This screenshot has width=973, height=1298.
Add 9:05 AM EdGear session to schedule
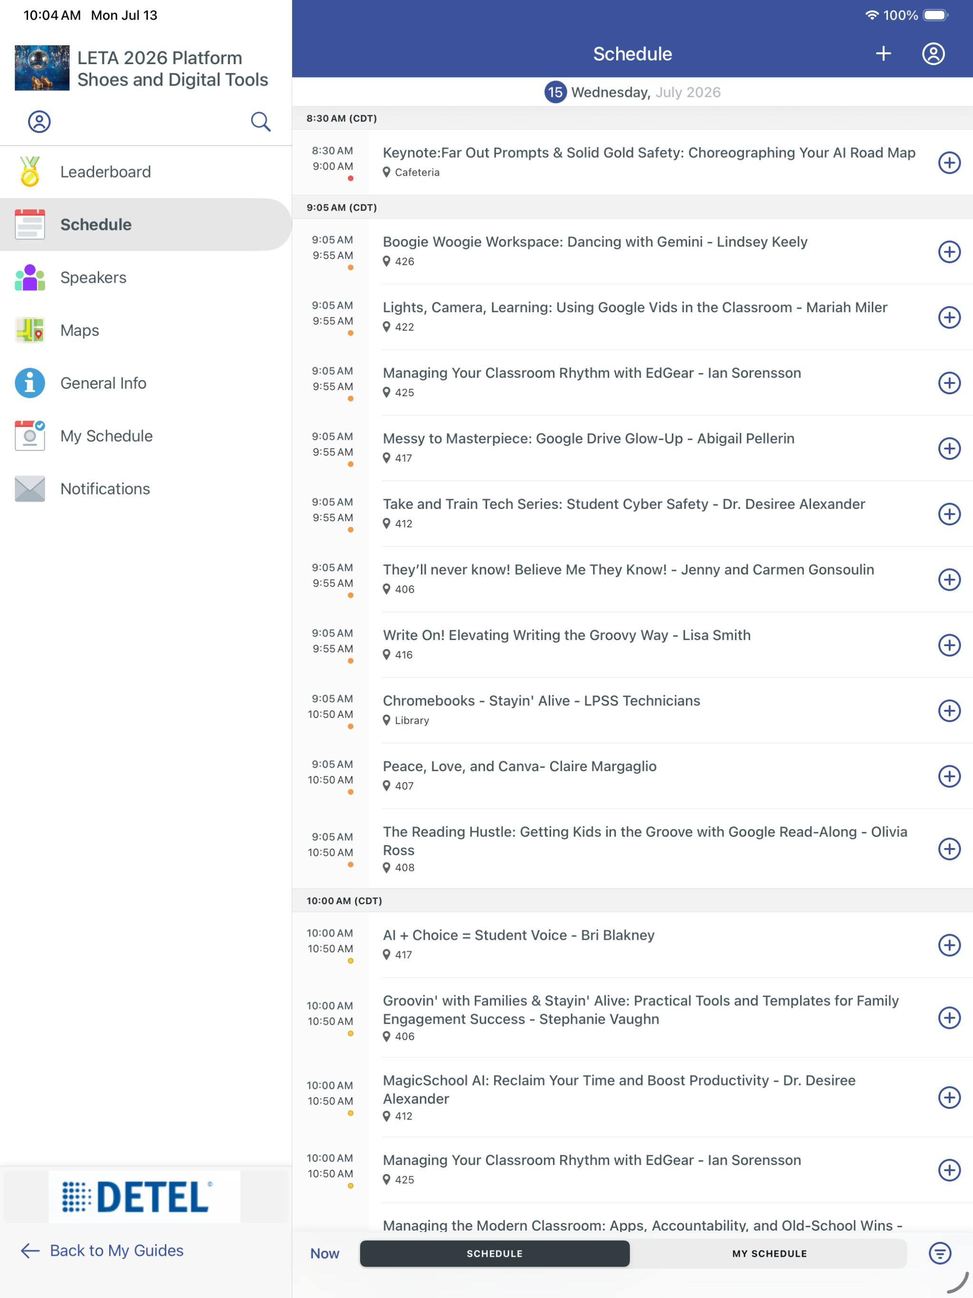click(x=949, y=383)
